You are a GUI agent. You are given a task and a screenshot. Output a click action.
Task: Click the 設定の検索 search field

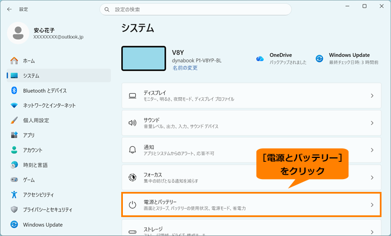pos(195,9)
